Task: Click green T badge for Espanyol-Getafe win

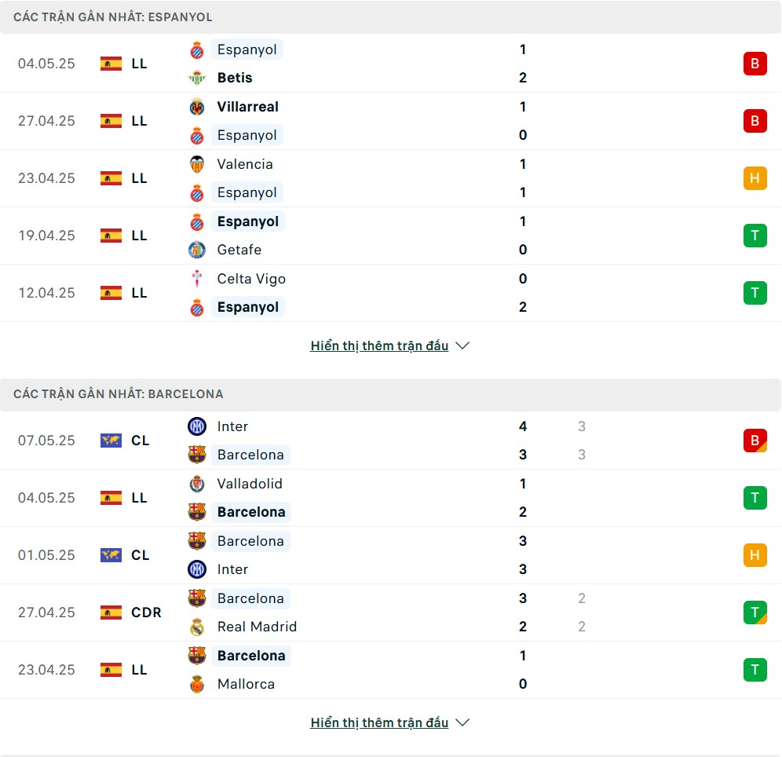Action: click(755, 236)
